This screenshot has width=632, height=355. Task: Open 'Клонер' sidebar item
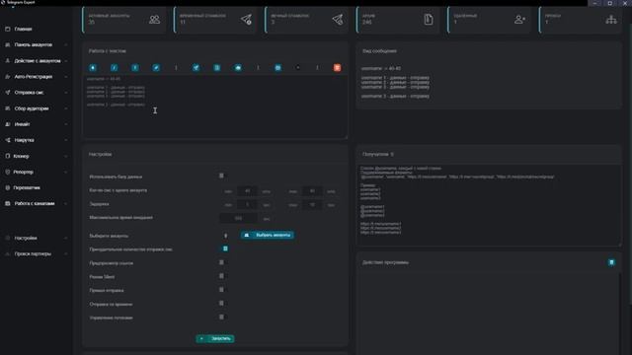click(x=36, y=156)
